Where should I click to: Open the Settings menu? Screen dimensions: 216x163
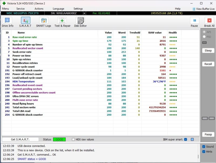point(78,9)
